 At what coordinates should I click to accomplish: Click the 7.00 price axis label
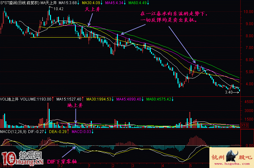[249, 47]
